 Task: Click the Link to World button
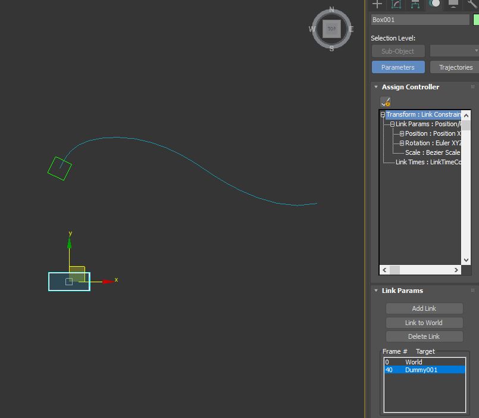coord(424,322)
